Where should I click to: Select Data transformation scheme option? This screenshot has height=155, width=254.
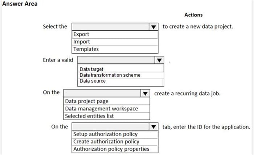(x=110, y=75)
